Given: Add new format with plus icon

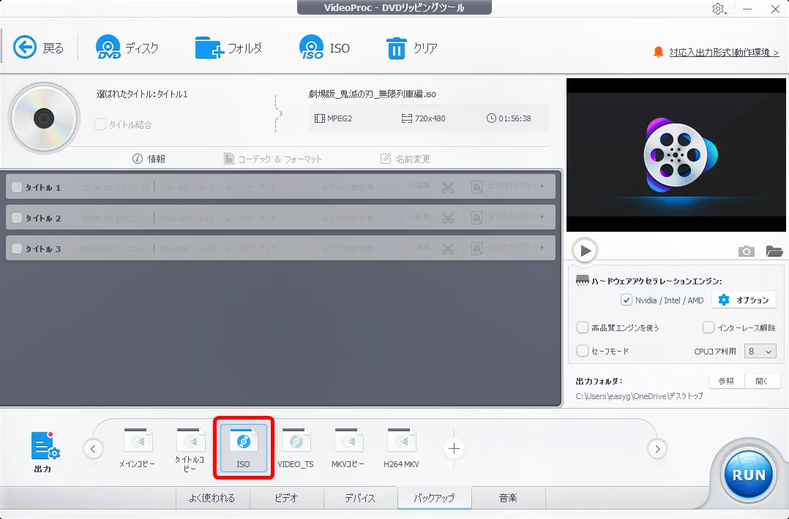Looking at the screenshot, I should (454, 449).
